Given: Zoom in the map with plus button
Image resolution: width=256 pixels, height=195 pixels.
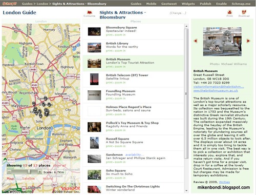Looking at the screenshot, I should click(x=39, y=172).
